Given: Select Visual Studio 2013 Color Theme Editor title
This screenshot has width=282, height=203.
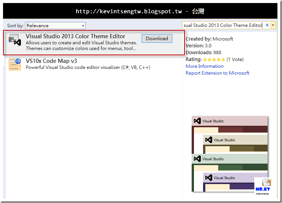Looking at the screenshot, I should (76, 36).
